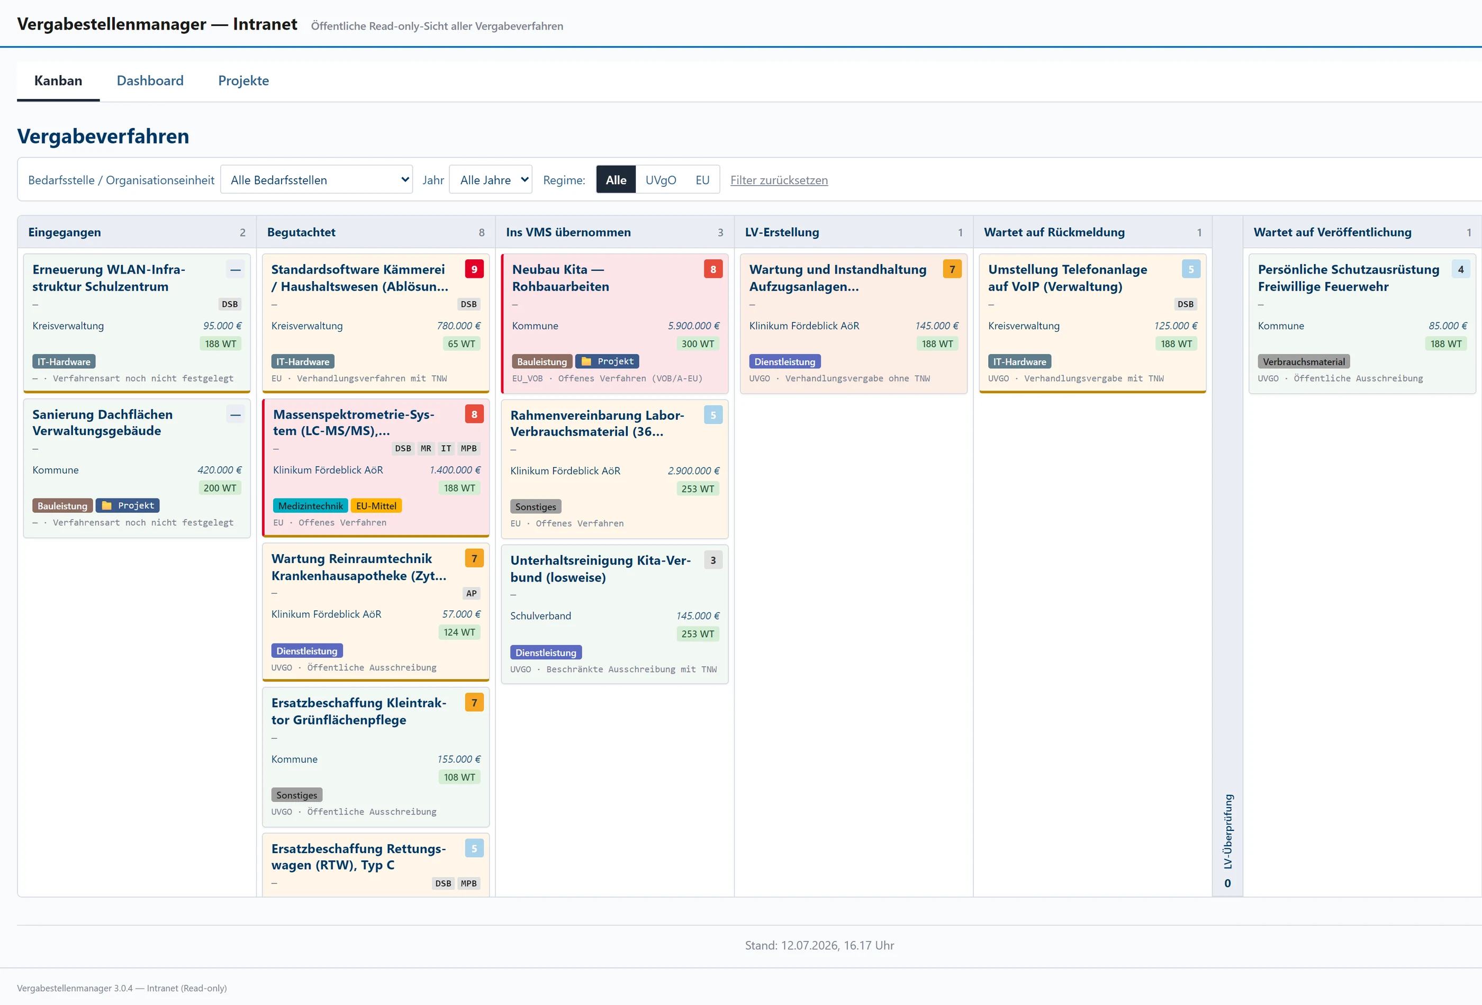Click the 'Ins VMS übernommen' column header

[615, 232]
